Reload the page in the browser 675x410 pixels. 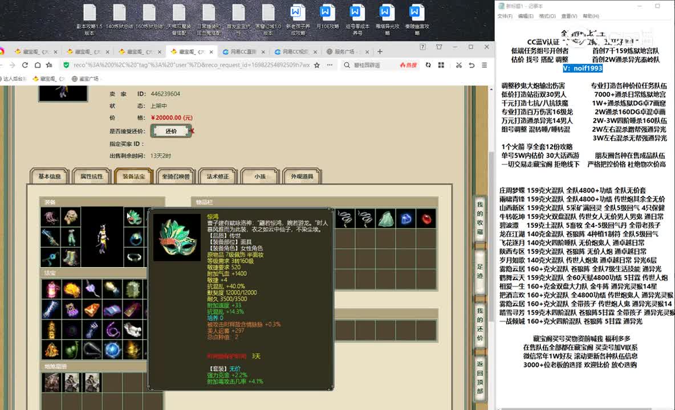pyautogui.click(x=25, y=65)
